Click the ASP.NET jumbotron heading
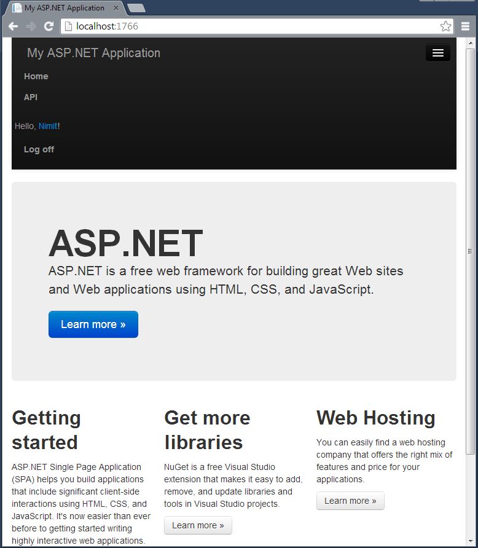The image size is (478, 548). (126, 243)
